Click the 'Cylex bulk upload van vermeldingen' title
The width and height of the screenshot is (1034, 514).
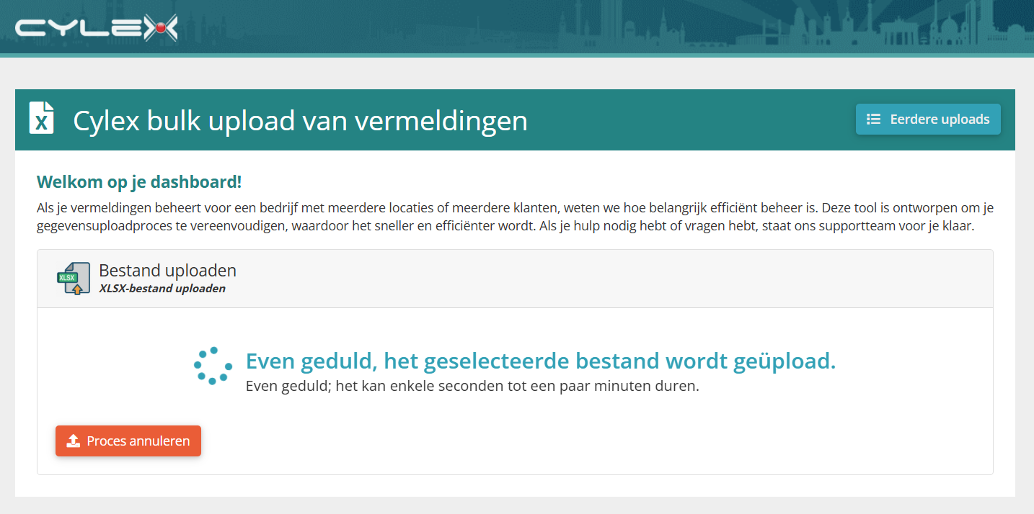[x=300, y=120]
